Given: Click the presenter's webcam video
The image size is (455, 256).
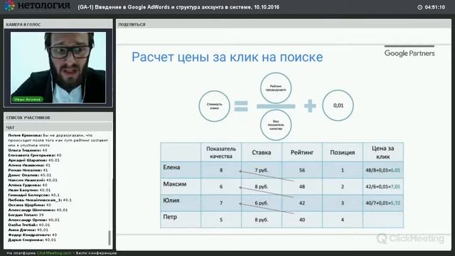Looking at the screenshot, I should 58,68.
